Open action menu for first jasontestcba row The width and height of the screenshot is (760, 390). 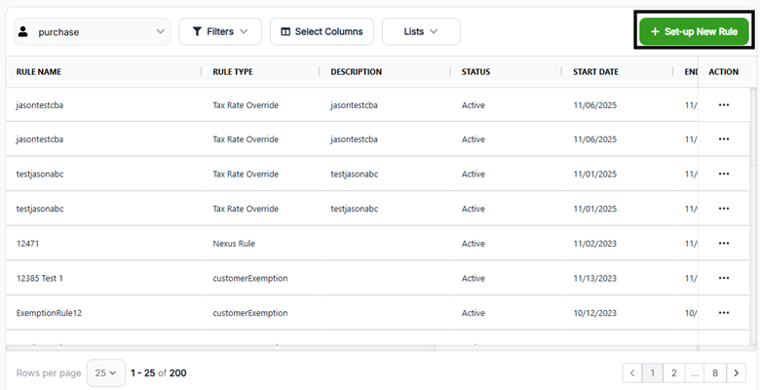click(724, 104)
